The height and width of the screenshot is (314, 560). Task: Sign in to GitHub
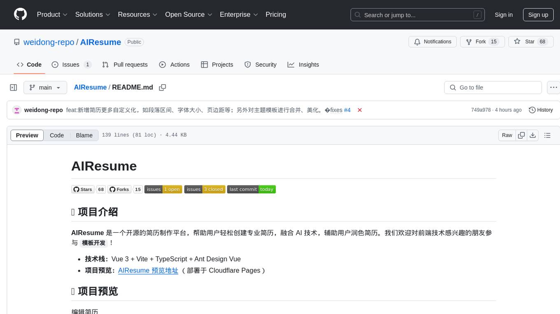pyautogui.click(x=504, y=15)
